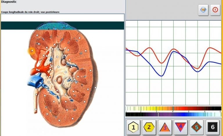
Task: Select the point just outside the kidney's right edge
Action: pyautogui.click(x=95, y=87)
